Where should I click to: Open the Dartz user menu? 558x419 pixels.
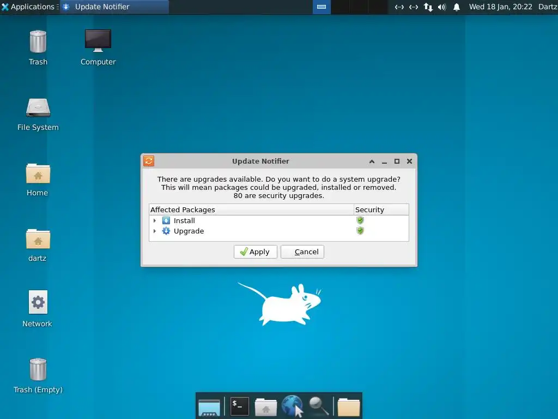coord(548,7)
